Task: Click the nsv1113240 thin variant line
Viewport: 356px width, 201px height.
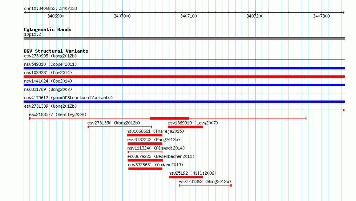Action: [x=145, y=152]
